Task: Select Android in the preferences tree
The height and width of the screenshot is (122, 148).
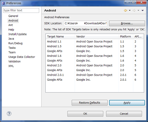Action: 13,20
